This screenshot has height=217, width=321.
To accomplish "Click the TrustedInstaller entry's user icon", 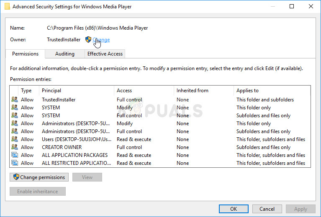I will pyautogui.click(x=15, y=100).
